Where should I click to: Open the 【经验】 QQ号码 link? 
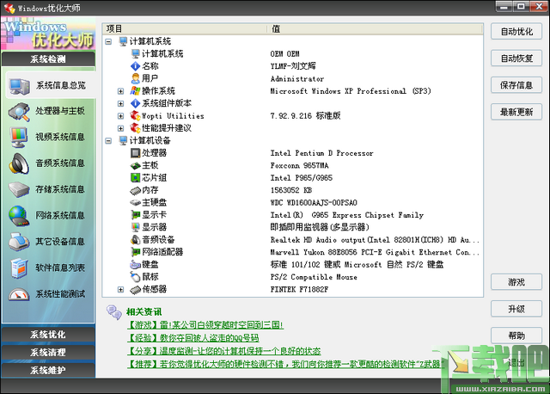pyautogui.click(x=192, y=338)
